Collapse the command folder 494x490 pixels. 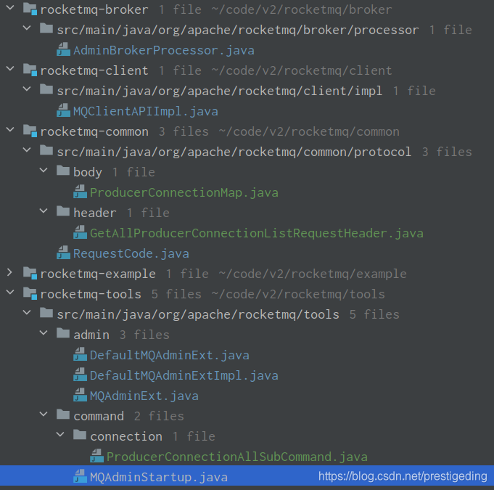tap(44, 414)
